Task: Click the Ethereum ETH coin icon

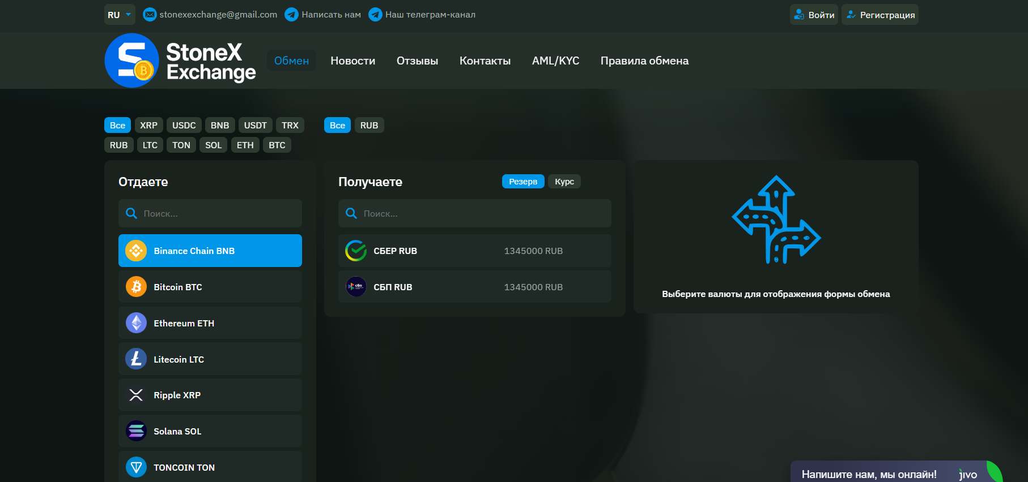Action: pos(136,323)
